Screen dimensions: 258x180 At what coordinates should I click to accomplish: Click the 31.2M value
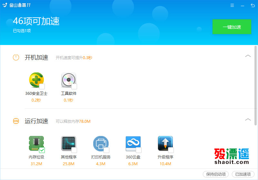click(36, 164)
